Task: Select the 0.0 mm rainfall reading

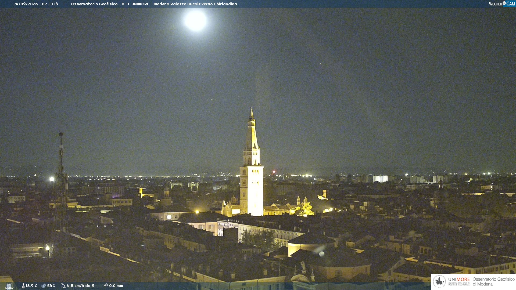Action: 116,286
